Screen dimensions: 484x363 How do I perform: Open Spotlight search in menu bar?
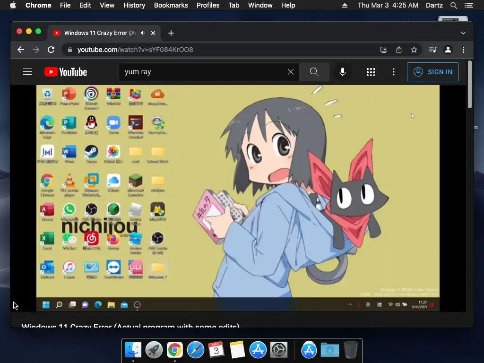pyautogui.click(x=453, y=5)
